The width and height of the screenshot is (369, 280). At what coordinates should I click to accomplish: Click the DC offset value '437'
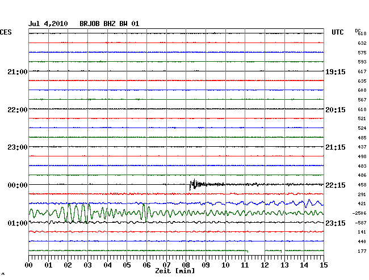362,147
